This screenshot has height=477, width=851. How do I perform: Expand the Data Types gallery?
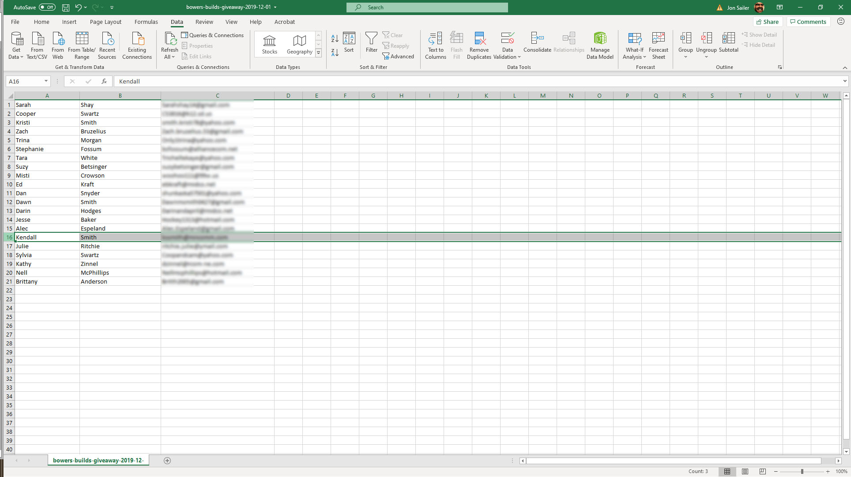coord(318,53)
